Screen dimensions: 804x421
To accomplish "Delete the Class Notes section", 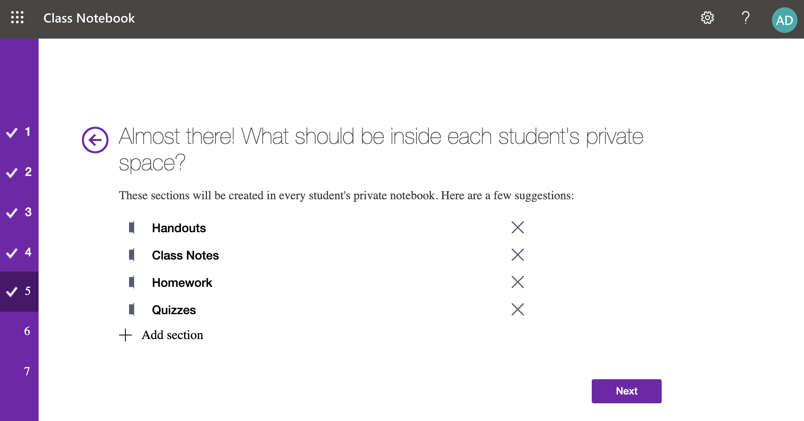I will pyautogui.click(x=517, y=255).
